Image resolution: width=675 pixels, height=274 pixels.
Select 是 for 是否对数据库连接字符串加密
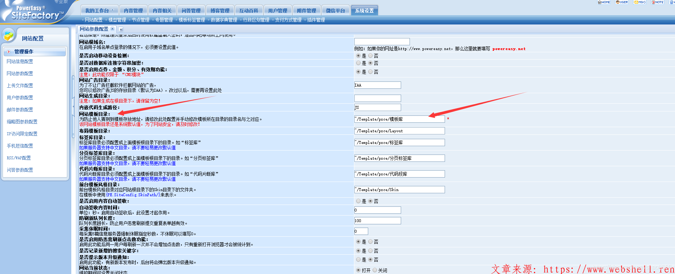(358, 63)
